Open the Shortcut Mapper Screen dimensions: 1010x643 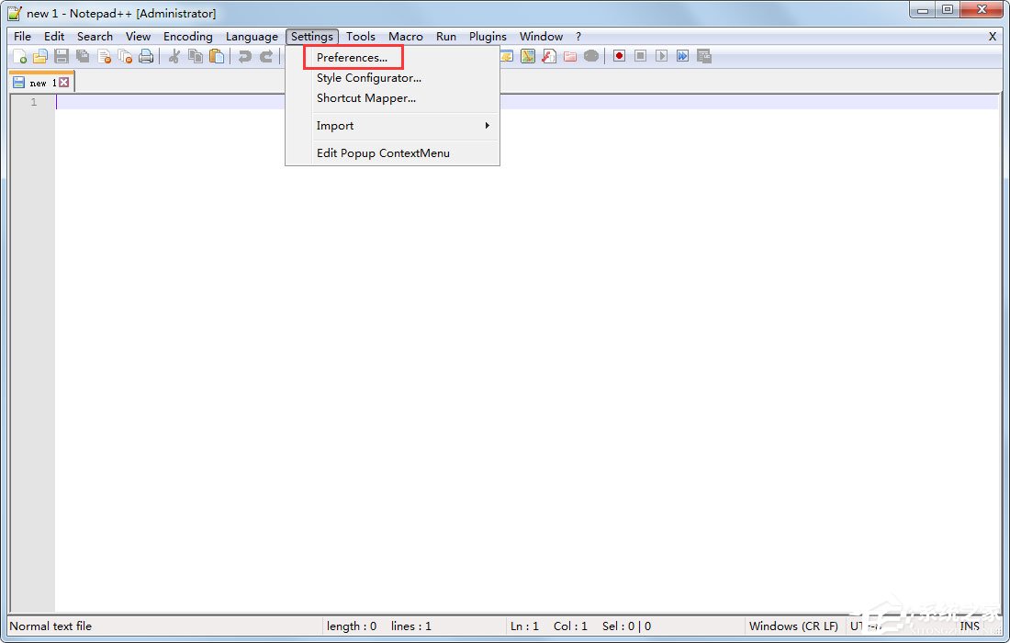366,98
